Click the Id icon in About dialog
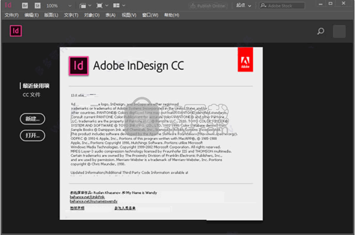 79,66
